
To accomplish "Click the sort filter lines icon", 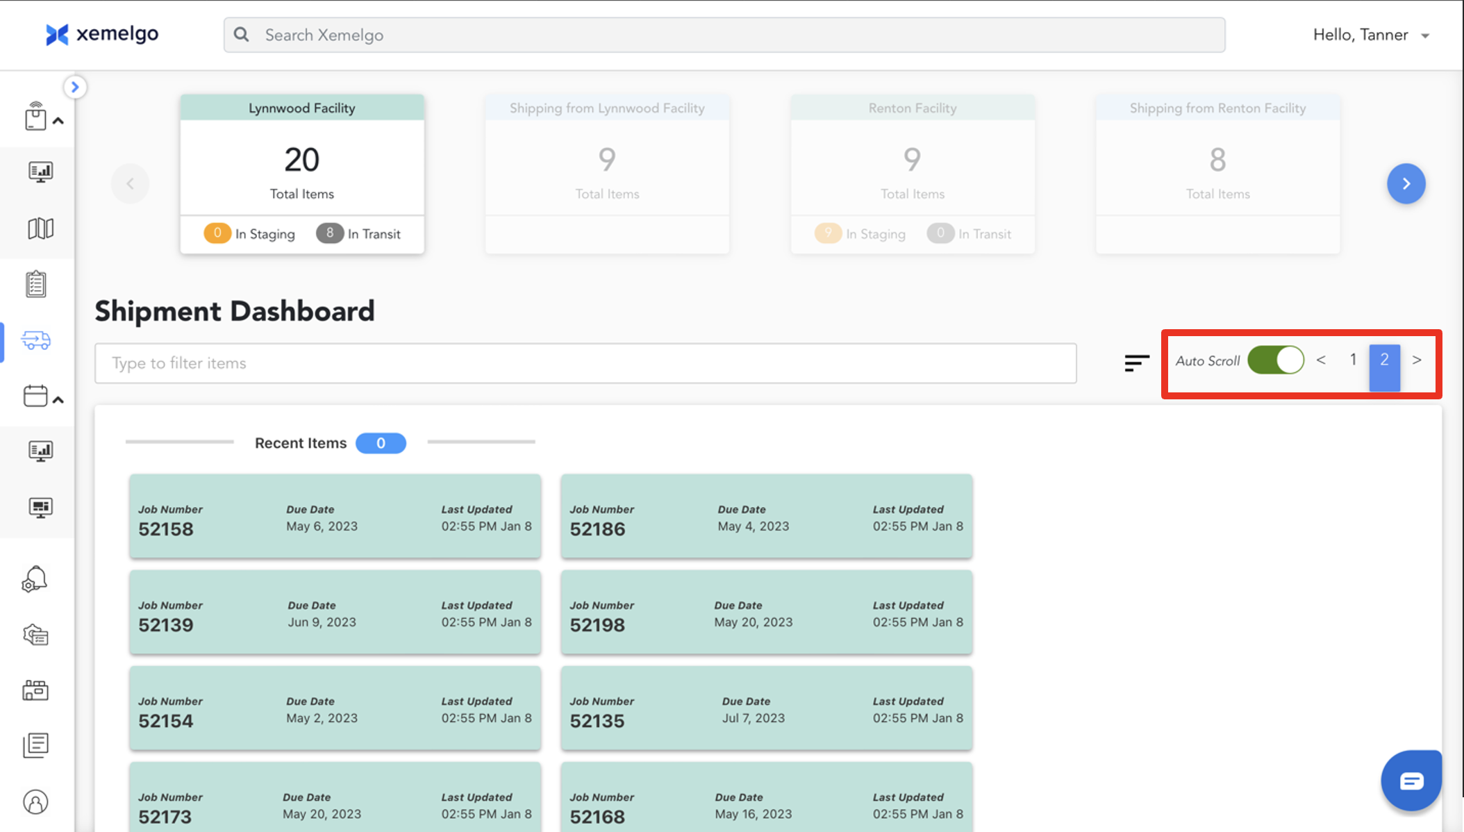I will pyautogui.click(x=1136, y=363).
